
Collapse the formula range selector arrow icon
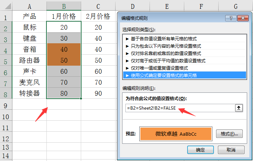[x=239, y=108]
